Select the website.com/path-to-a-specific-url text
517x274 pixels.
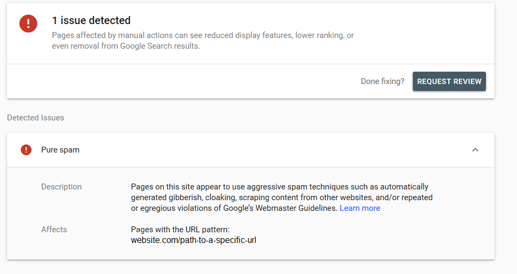pos(194,240)
